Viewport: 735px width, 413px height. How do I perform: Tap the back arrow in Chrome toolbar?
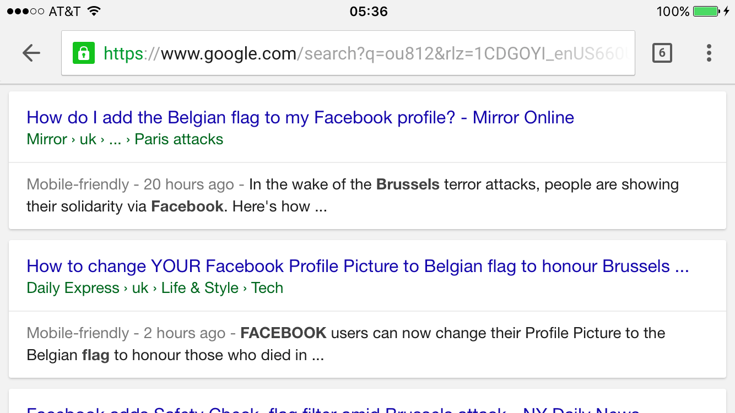pyautogui.click(x=31, y=53)
